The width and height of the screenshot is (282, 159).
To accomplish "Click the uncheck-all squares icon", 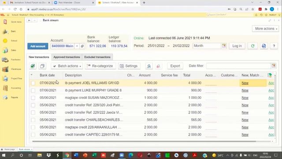I will click(42, 66).
